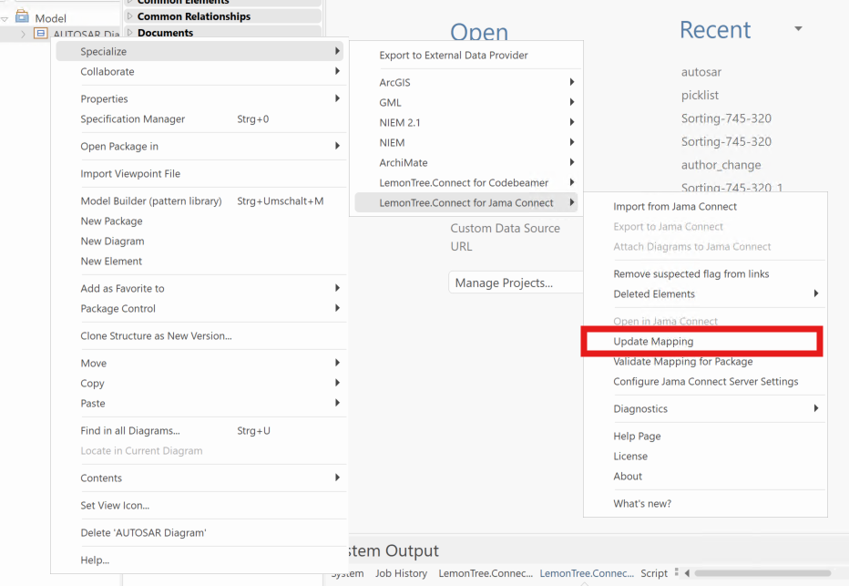Open Configure Jama Connect Server Settings
Viewport: 849px width, 586px height.
pyautogui.click(x=705, y=381)
